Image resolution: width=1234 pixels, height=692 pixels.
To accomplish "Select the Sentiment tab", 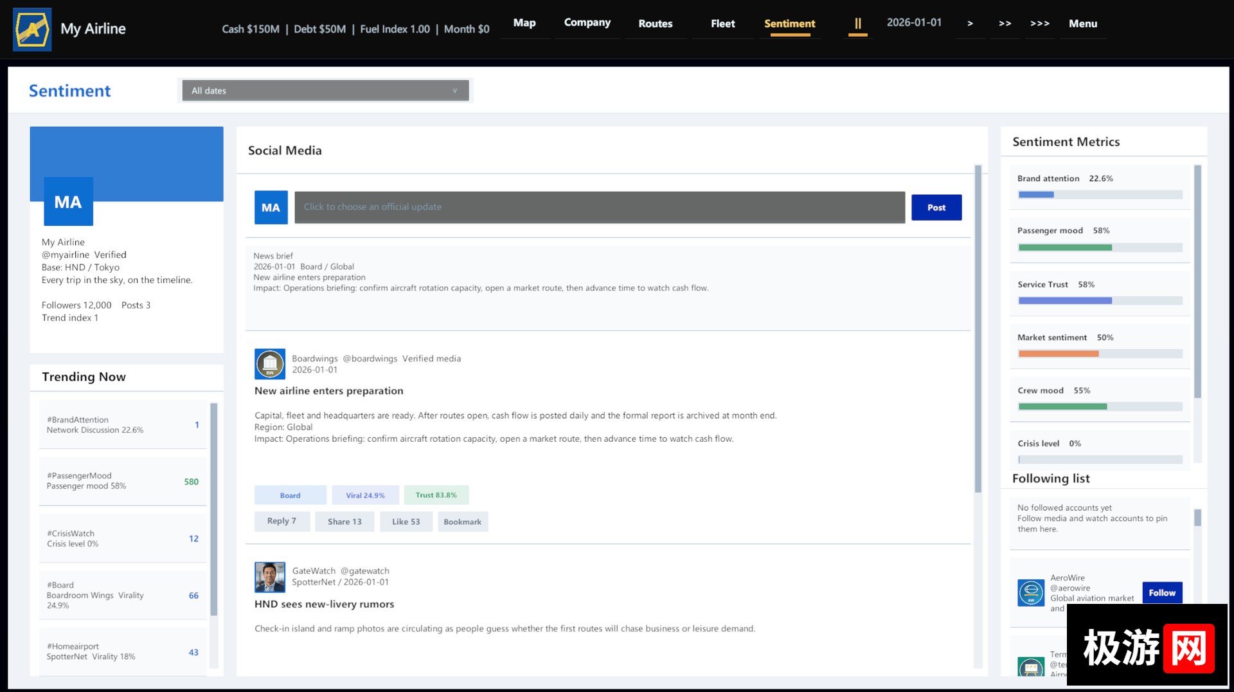I will 789,24.
